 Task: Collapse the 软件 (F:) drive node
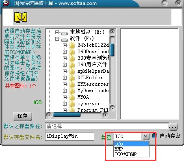click(x=57, y=39)
